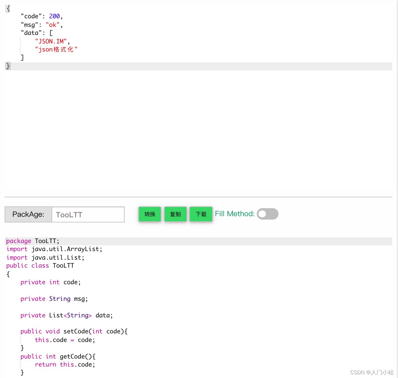The height and width of the screenshot is (378, 398).
Task: Click the private String msg; line
Action: coord(54,299)
